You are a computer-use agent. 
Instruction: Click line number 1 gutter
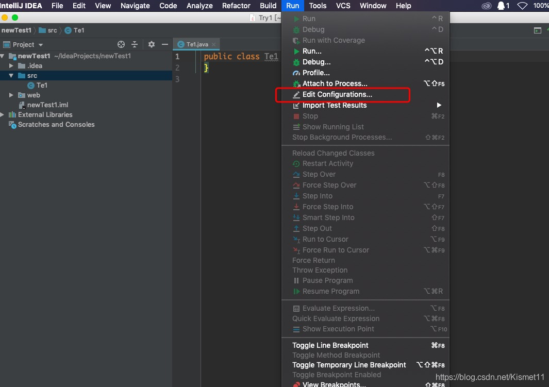point(177,57)
